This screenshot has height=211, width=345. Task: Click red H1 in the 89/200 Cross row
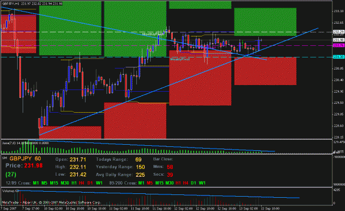pyautogui.click(x=178, y=183)
